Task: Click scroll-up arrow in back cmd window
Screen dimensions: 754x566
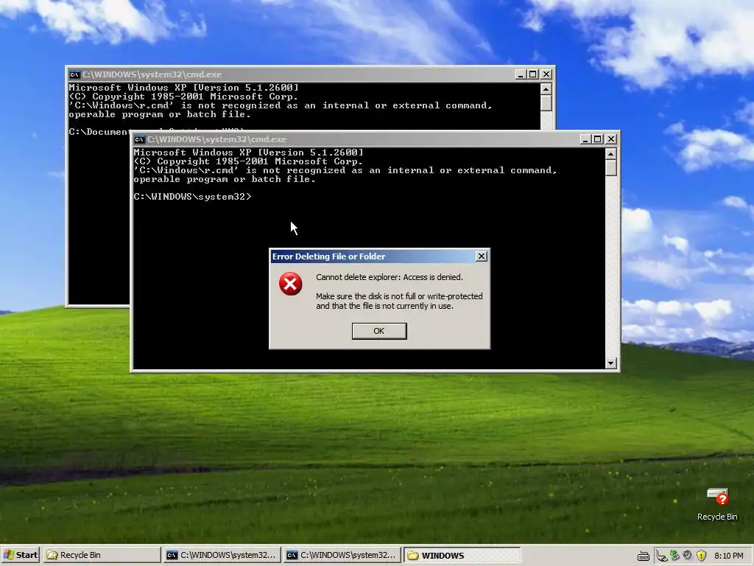Action: (546, 89)
